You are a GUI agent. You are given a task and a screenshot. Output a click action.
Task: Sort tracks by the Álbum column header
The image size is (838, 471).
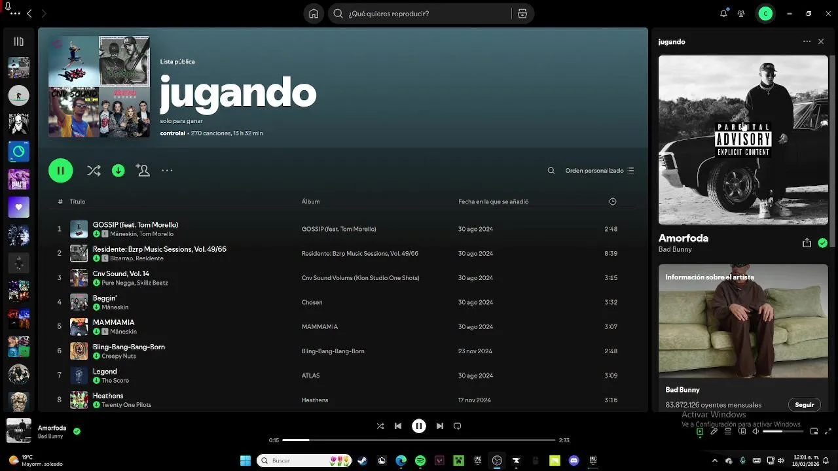click(x=310, y=201)
